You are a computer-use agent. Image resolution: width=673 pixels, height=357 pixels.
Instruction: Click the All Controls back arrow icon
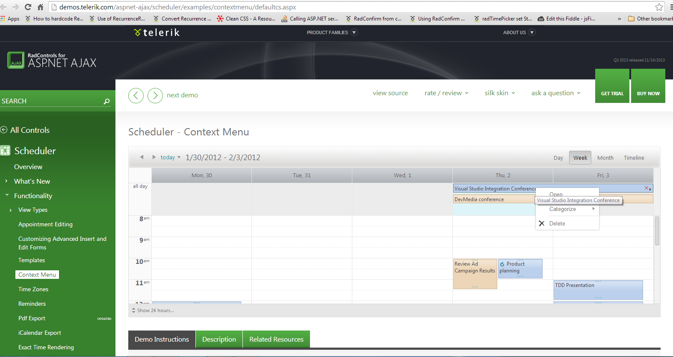4,130
